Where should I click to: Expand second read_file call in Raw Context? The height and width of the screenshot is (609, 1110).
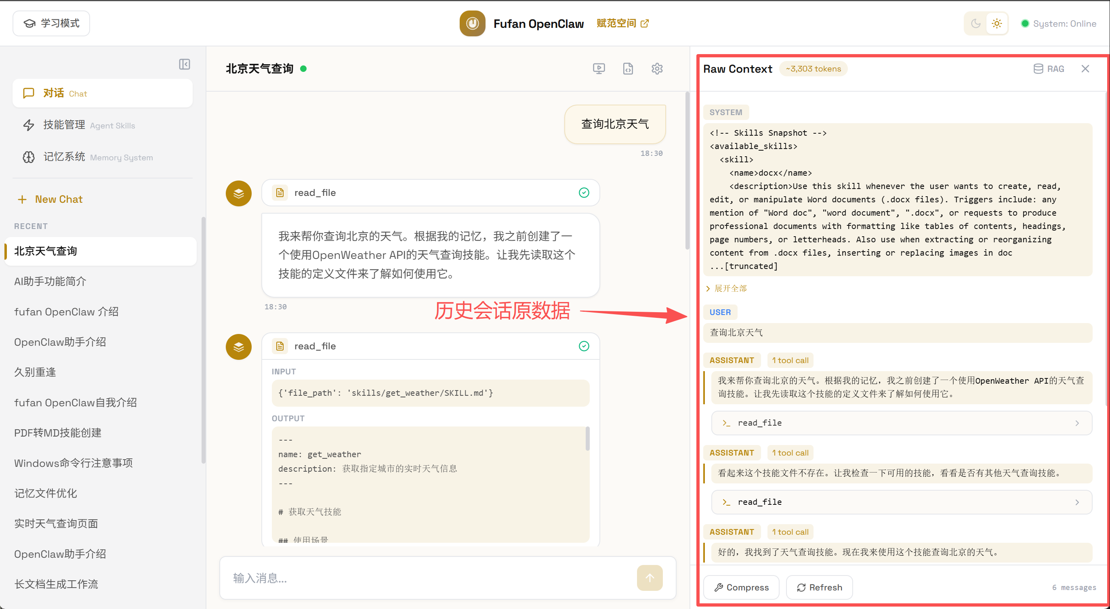pyautogui.click(x=902, y=502)
